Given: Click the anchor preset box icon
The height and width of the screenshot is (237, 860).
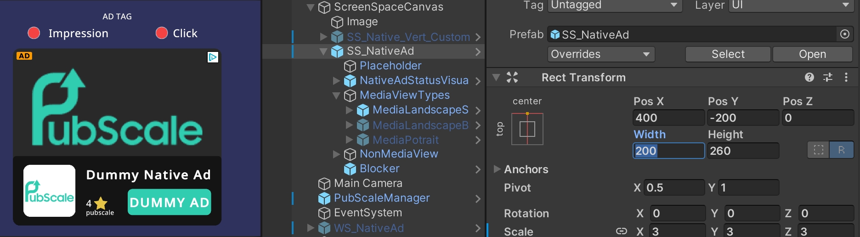Looking at the screenshot, I should 527,129.
